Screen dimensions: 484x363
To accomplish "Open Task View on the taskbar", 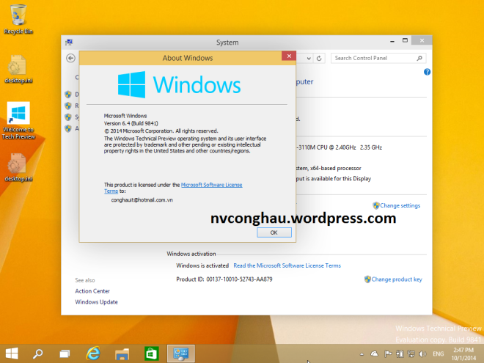I will 65,353.
